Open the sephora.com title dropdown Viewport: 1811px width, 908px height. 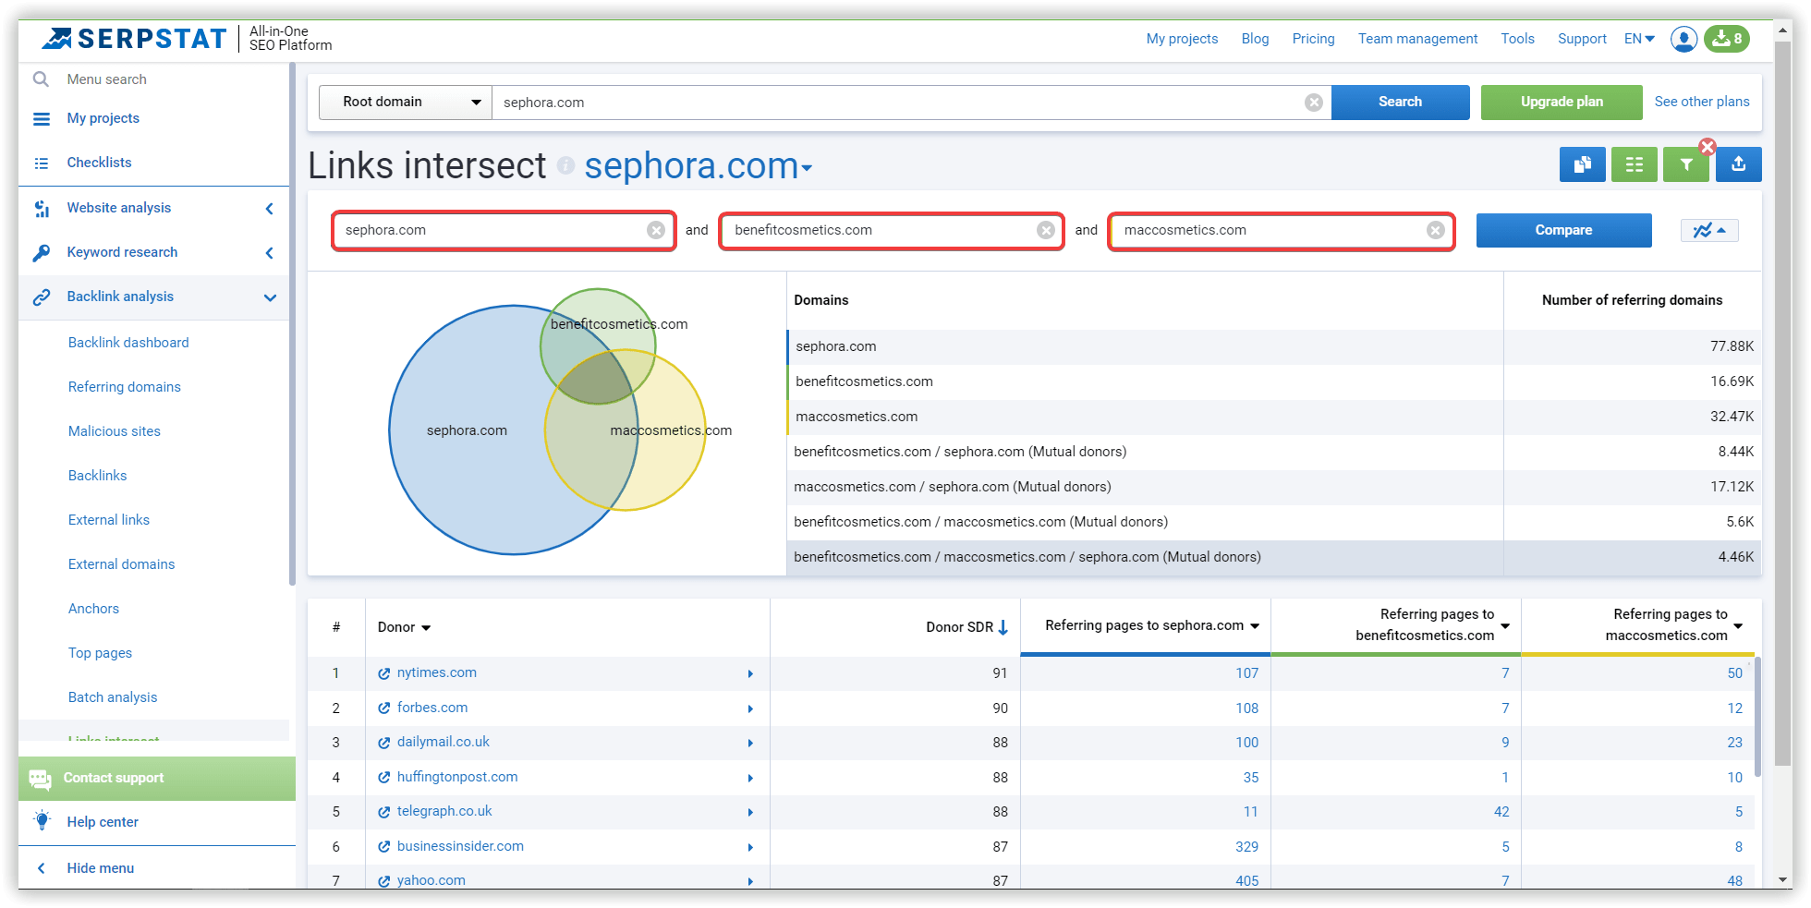coord(807,168)
